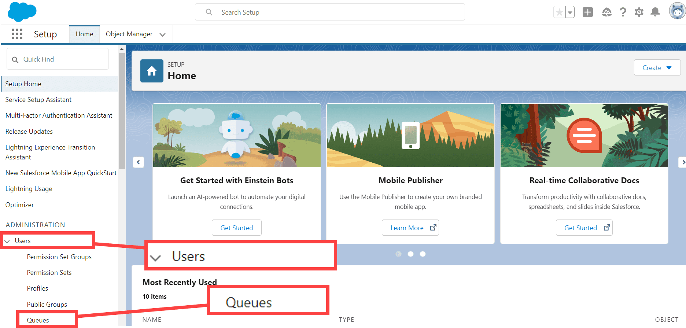Select Setup Home in the sidebar
686x328 pixels.
tap(59, 84)
